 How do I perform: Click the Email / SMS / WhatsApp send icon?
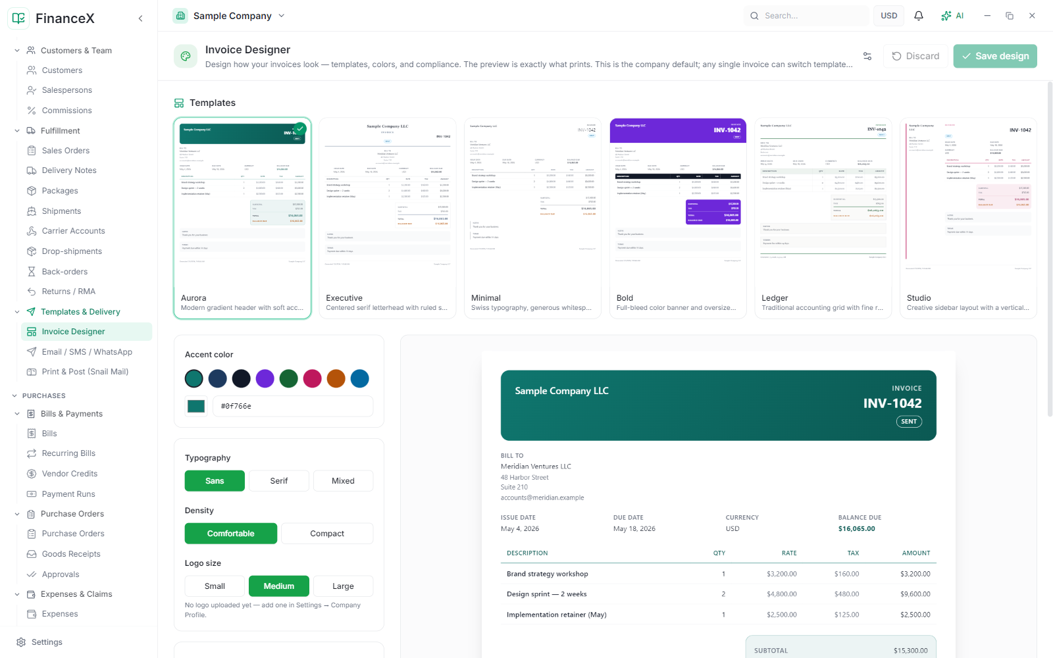point(32,352)
